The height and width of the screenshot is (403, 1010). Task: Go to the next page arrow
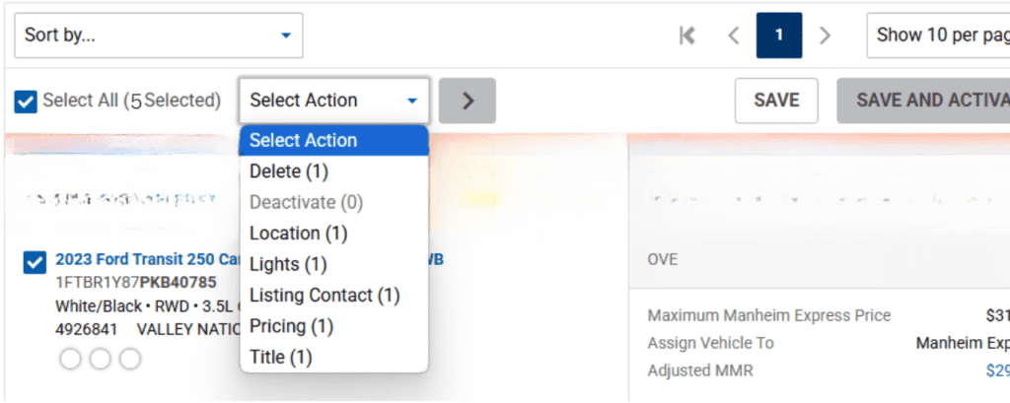coord(826,35)
